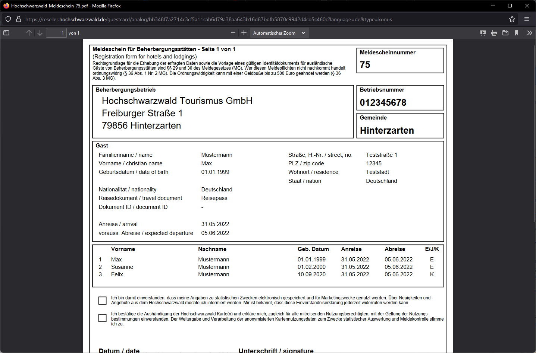Click the current view bookmark icon

coord(517,33)
